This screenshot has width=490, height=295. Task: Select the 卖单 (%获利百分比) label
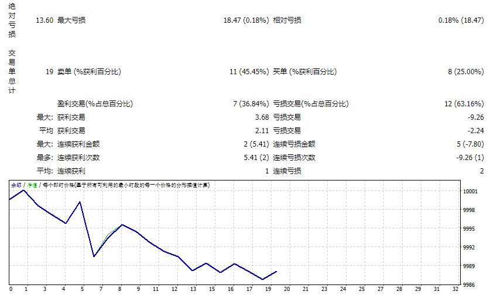click(89, 72)
